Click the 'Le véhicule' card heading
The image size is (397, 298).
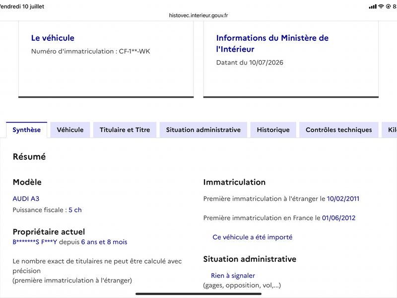53,38
